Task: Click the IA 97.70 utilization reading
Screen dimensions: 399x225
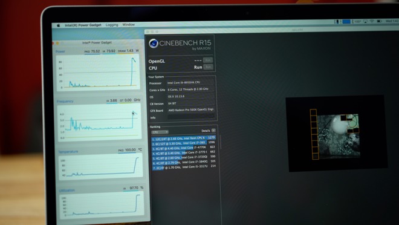Action: [x=131, y=188]
